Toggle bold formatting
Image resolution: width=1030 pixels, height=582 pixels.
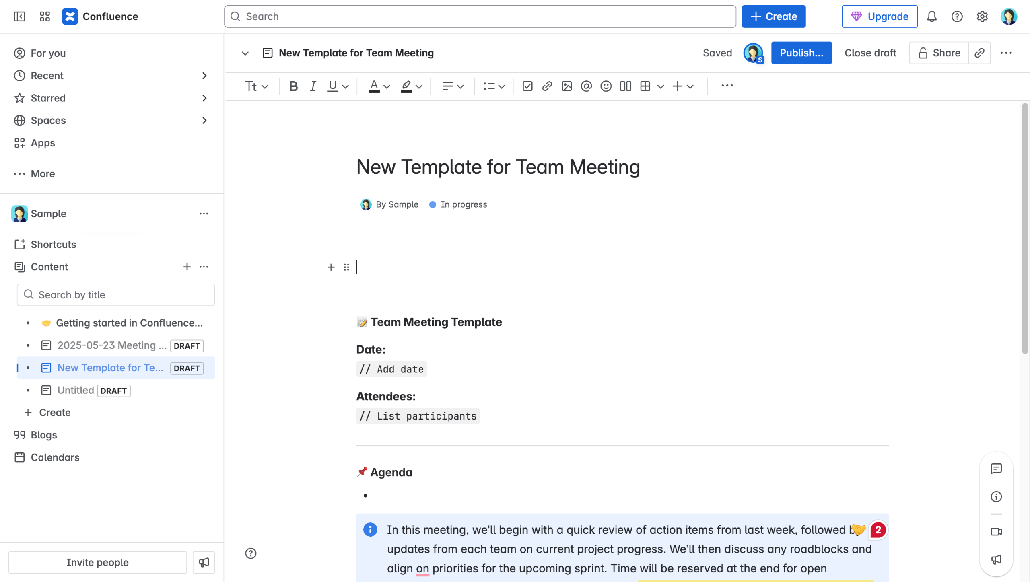point(293,86)
